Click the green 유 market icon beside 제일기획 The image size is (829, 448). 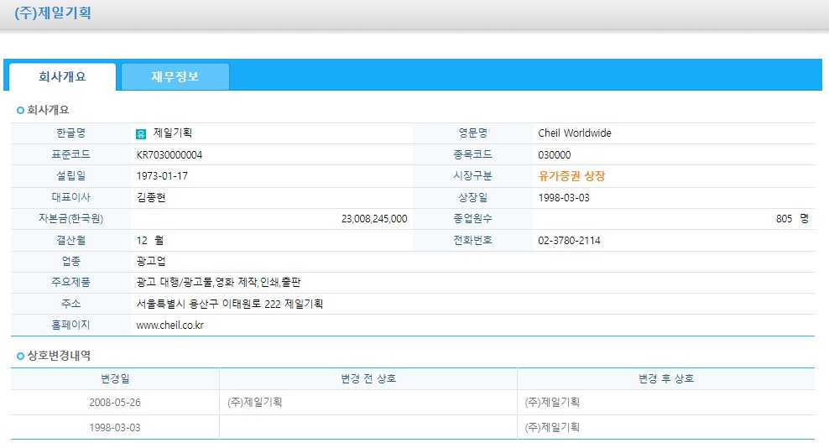(x=141, y=134)
